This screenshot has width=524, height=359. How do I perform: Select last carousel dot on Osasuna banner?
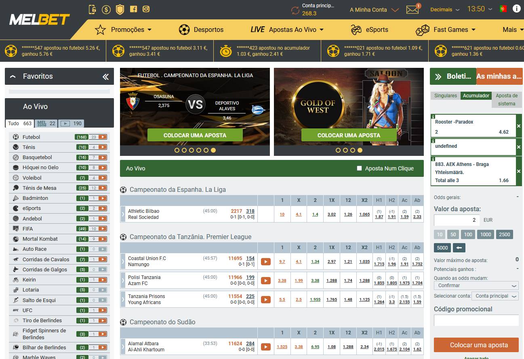pyautogui.click(x=213, y=150)
